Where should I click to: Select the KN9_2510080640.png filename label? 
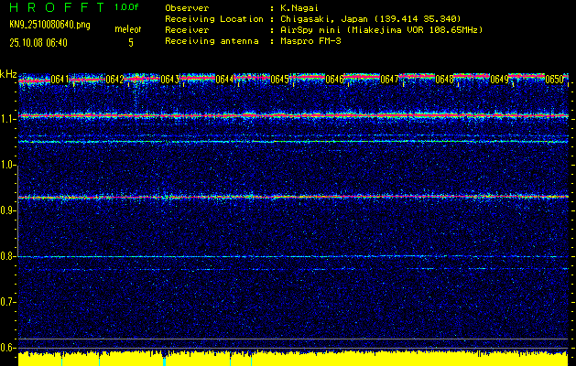[x=48, y=25]
